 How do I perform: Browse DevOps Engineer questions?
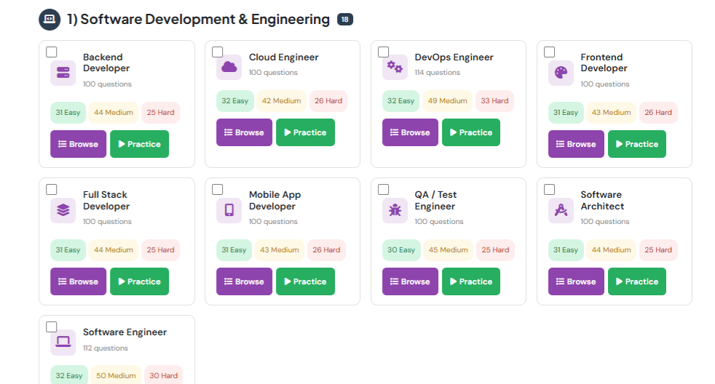click(411, 132)
